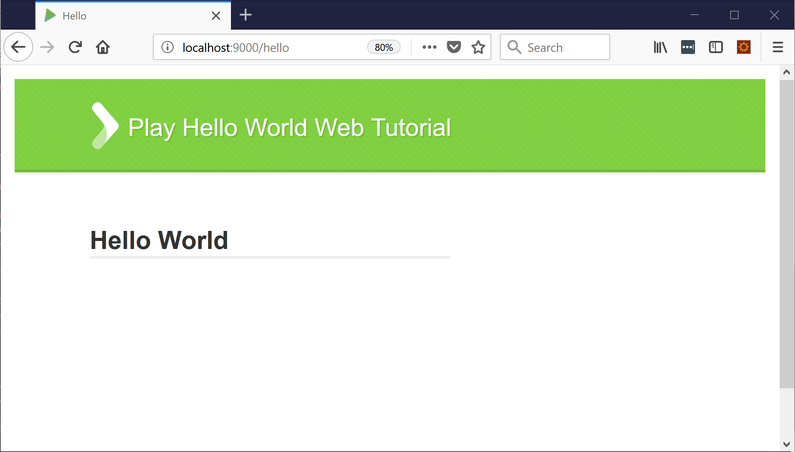Bookmark this page with the star
Image resolution: width=795 pixels, height=452 pixels.
(478, 47)
